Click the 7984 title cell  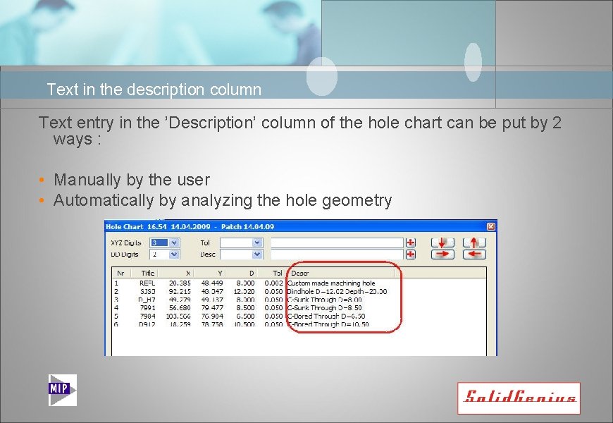pos(148,316)
